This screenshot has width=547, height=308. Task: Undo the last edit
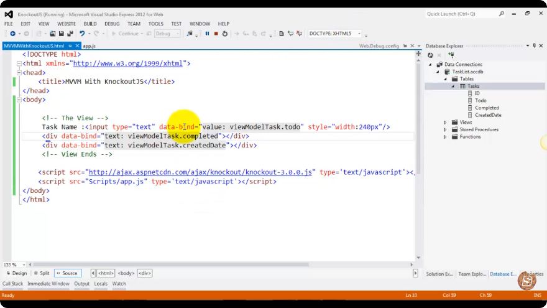(82, 34)
